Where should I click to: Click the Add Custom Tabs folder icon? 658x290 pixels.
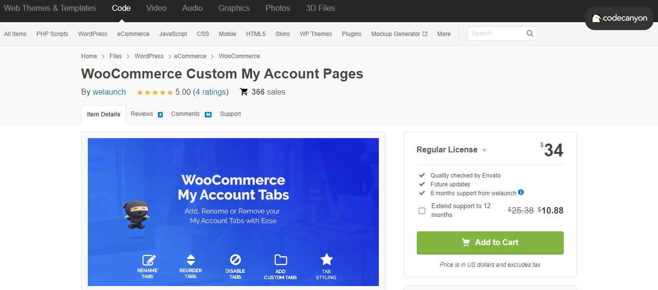(x=281, y=260)
